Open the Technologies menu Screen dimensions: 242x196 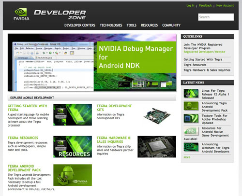point(111,25)
